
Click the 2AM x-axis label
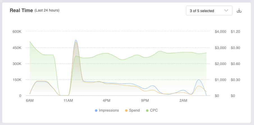[x=183, y=100]
